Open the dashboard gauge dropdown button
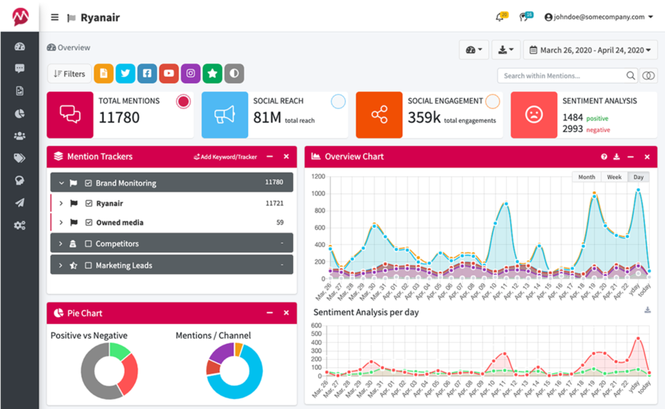Viewport: 665px width, 409px height. (x=474, y=50)
